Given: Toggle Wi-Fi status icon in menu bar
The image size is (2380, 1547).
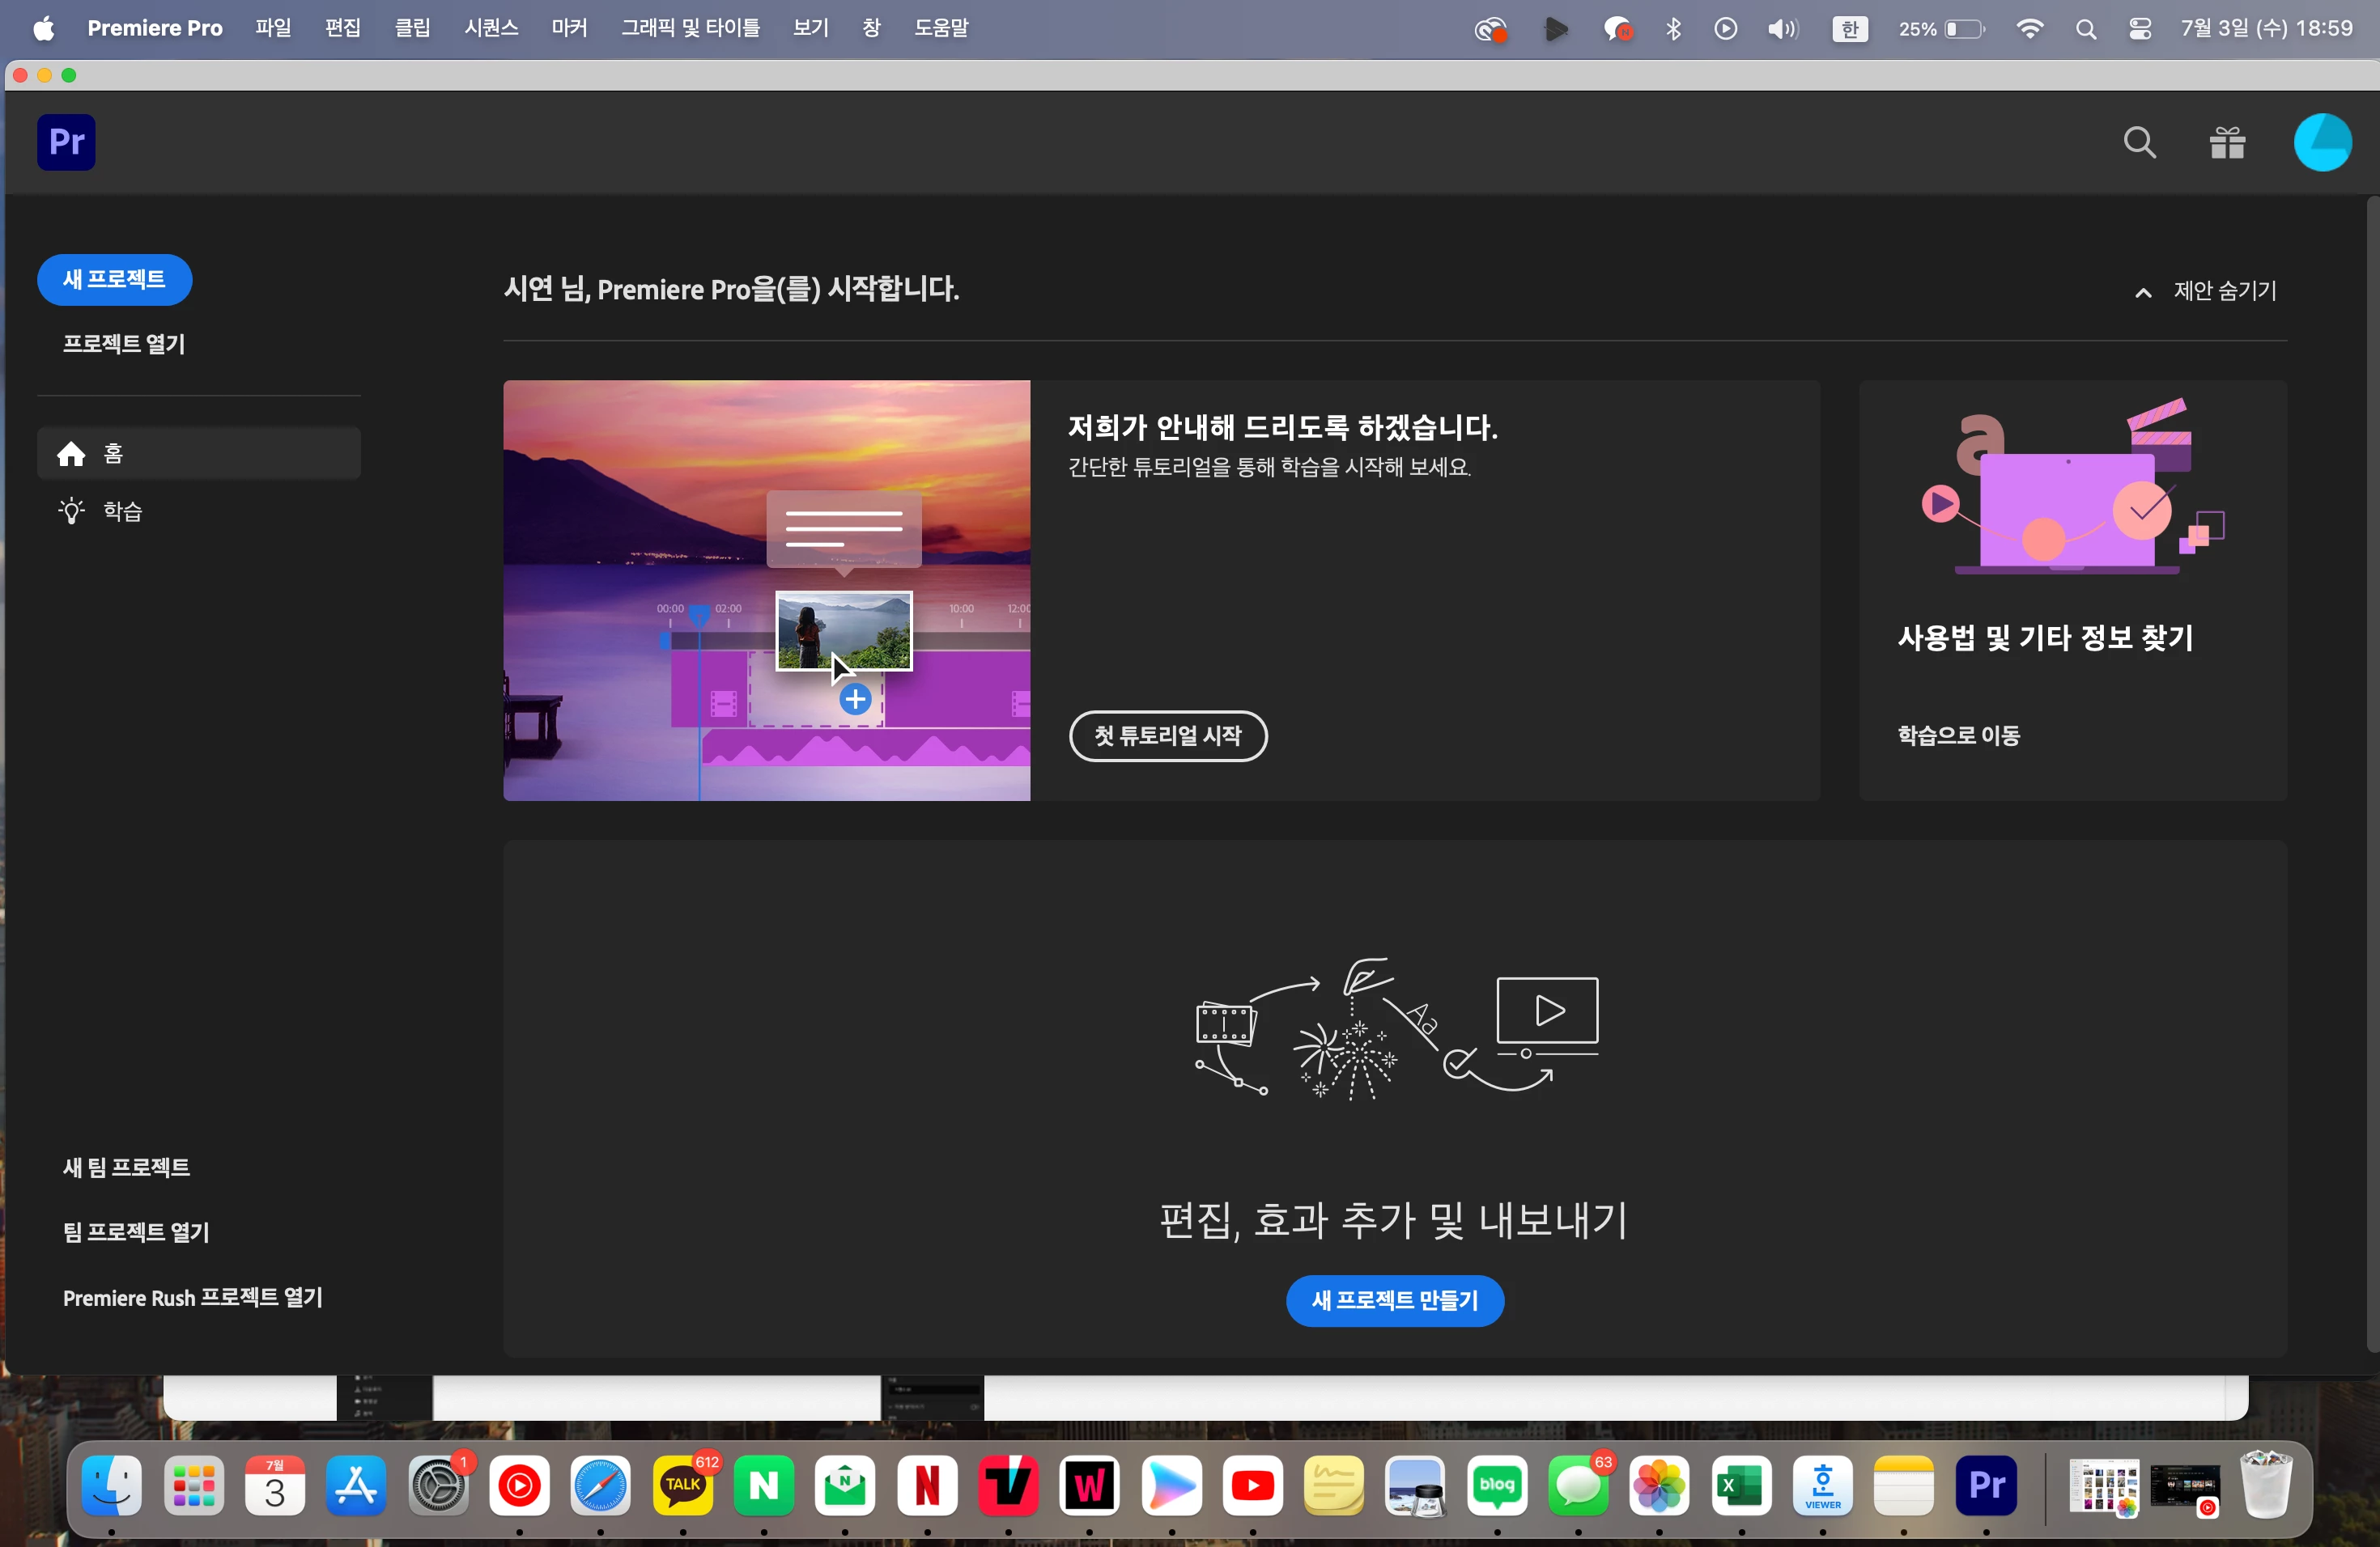Looking at the screenshot, I should (x=2029, y=29).
